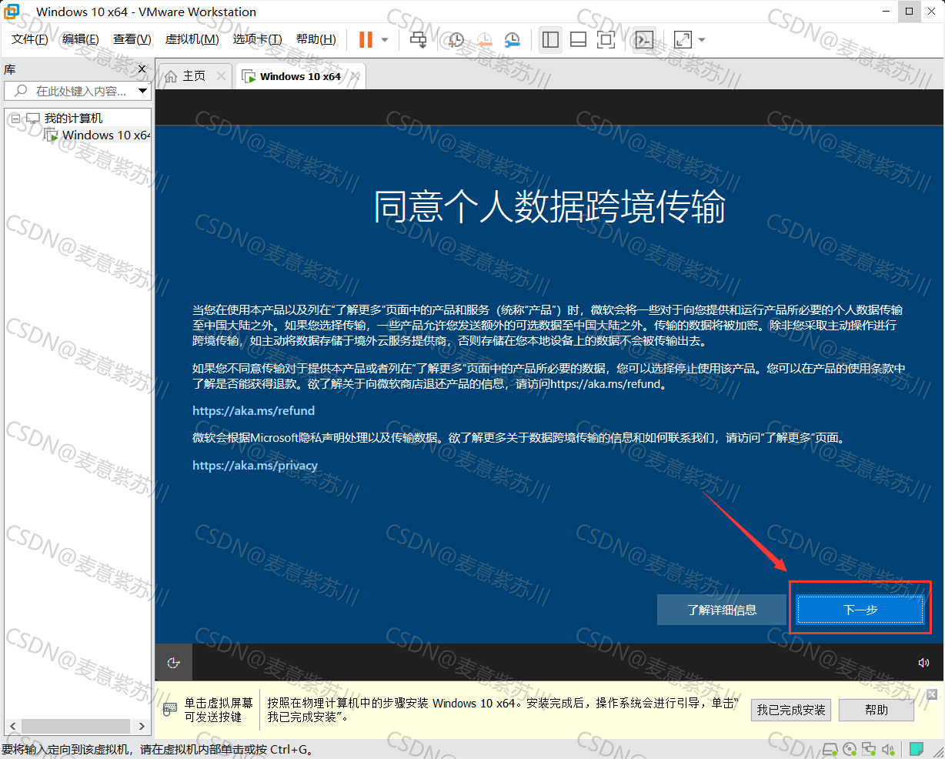Open the power options dropdown beside pause
Image resolution: width=945 pixels, height=759 pixels.
385,40
